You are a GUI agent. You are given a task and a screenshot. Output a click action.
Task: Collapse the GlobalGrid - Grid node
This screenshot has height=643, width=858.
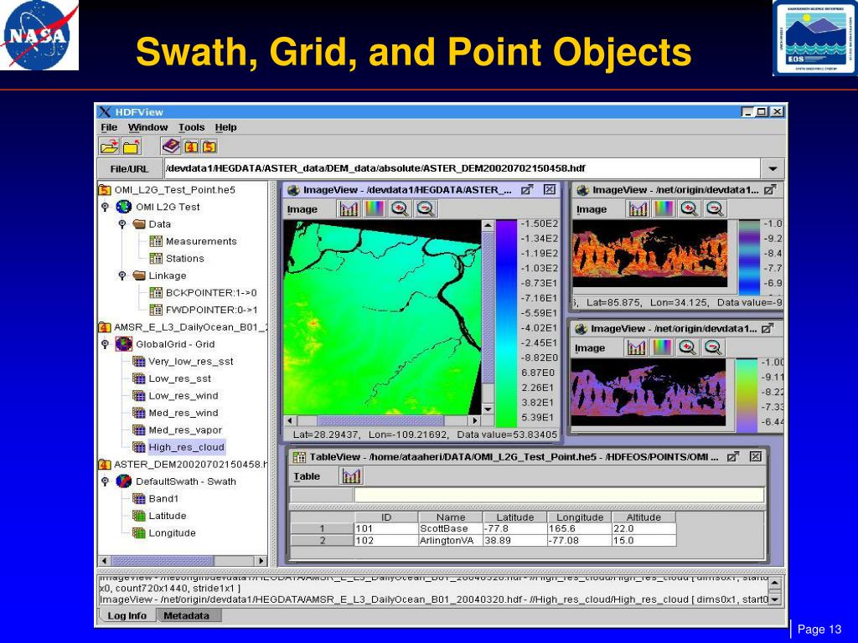coord(105,344)
